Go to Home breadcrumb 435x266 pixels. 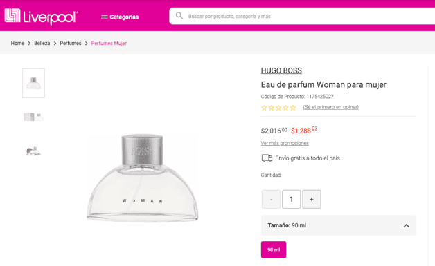click(x=17, y=43)
